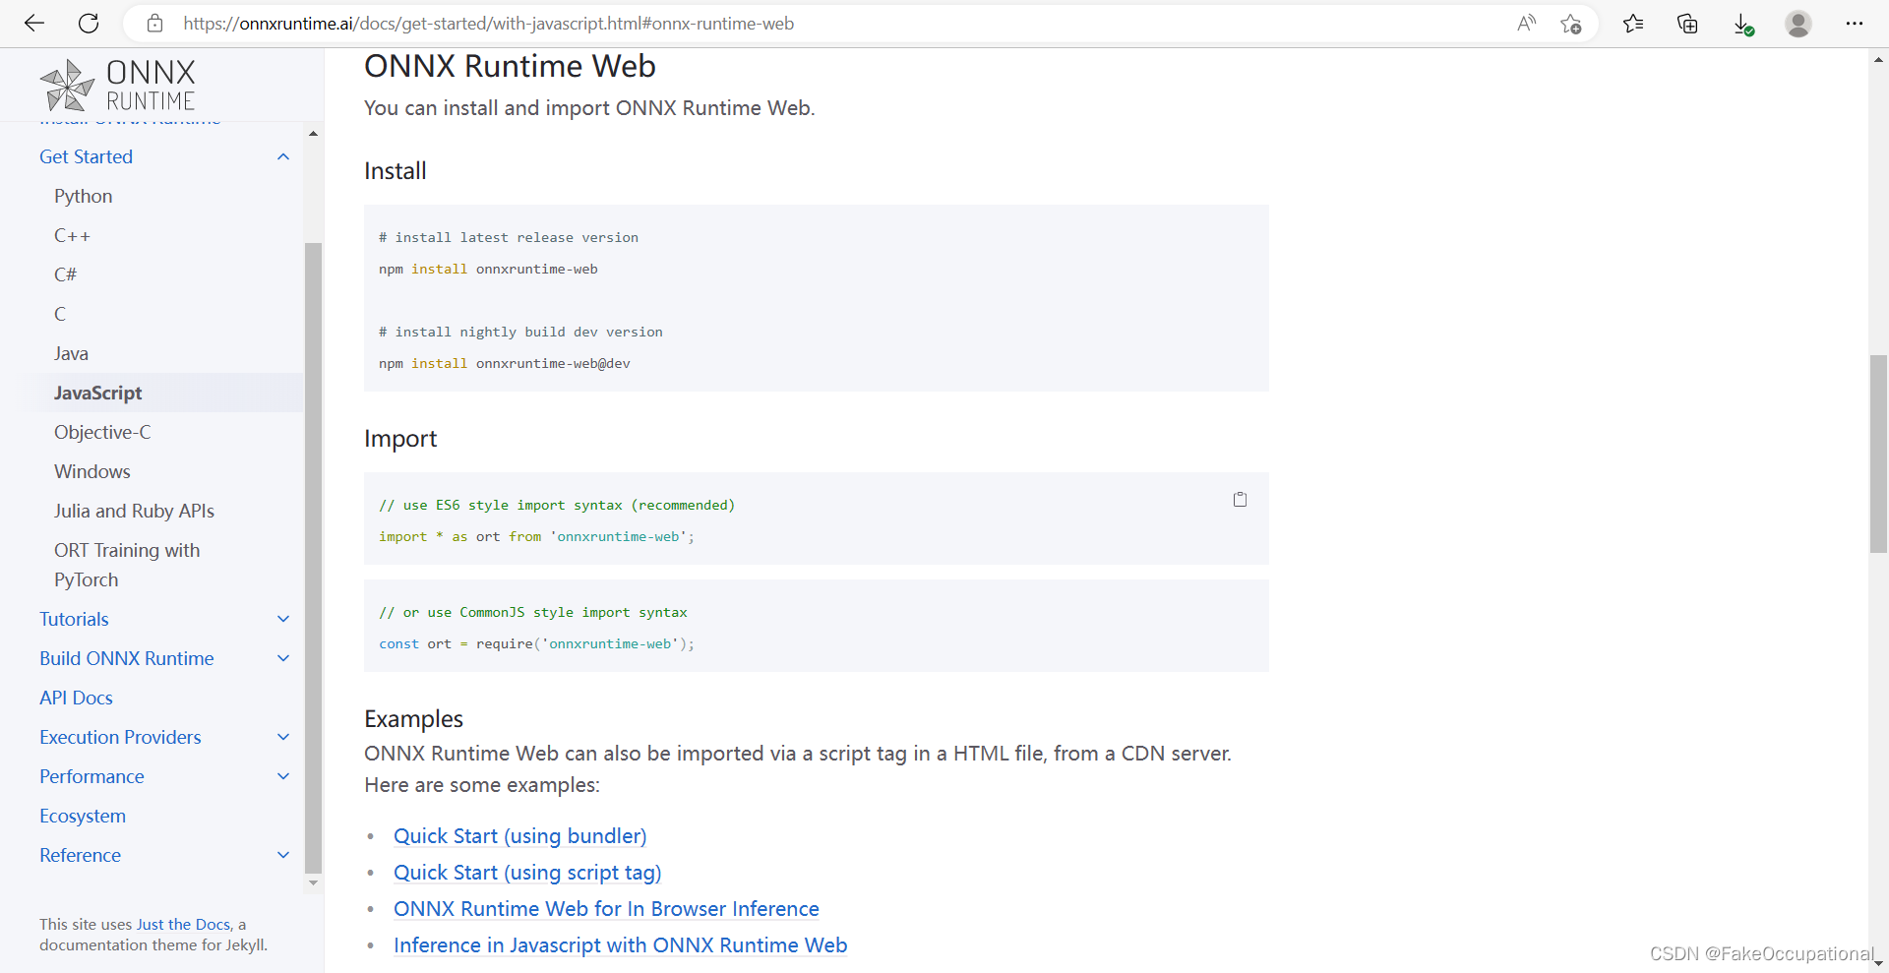Viewport: 1889px width, 973px height.
Task: Click the sidebar scrollbar thumb
Action: click(x=313, y=558)
